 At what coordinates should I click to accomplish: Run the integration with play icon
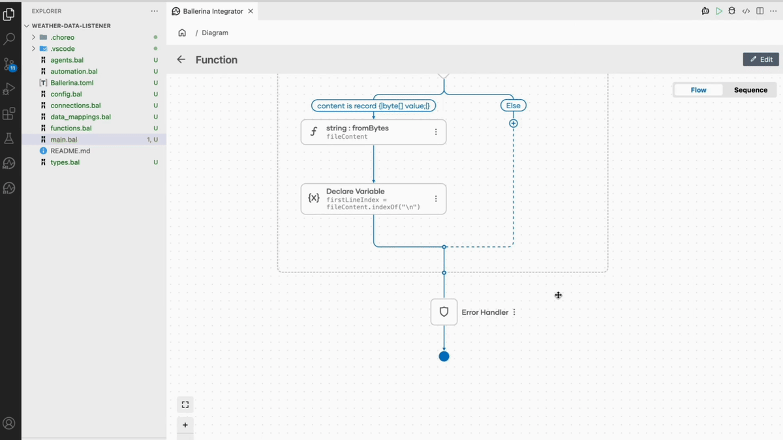(x=719, y=11)
